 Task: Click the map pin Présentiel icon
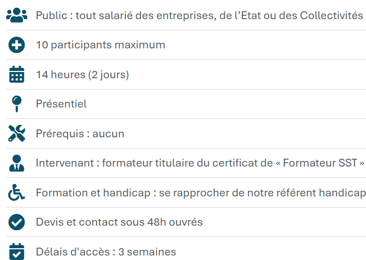click(17, 104)
